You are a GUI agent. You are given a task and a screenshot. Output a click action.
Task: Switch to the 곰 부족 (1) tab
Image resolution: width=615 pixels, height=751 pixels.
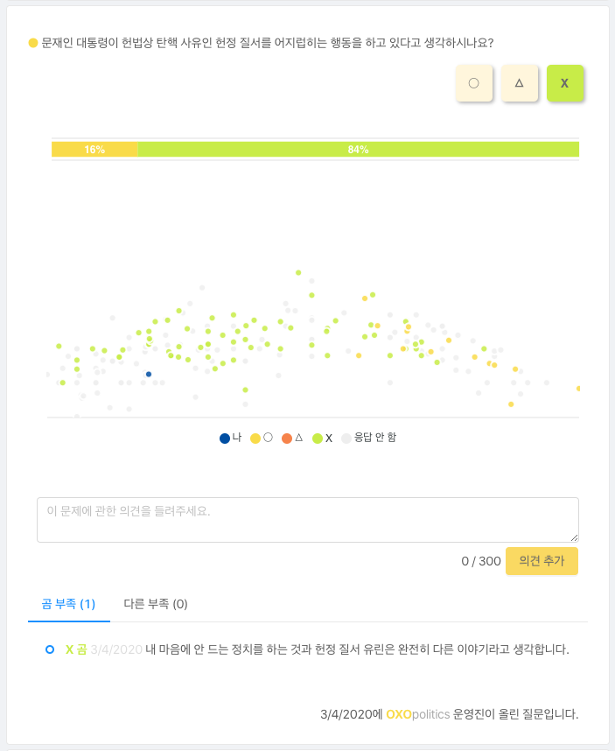(x=68, y=604)
